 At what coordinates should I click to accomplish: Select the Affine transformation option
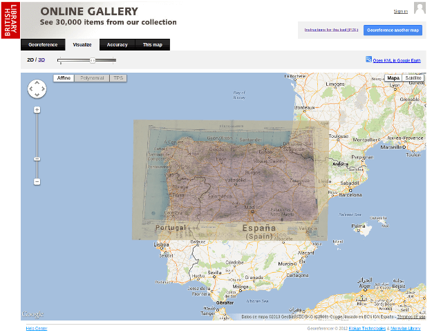tap(64, 78)
